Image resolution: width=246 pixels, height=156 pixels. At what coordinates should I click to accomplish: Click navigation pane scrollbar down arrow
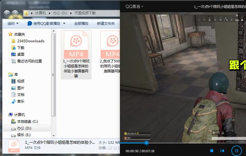click(x=53, y=136)
